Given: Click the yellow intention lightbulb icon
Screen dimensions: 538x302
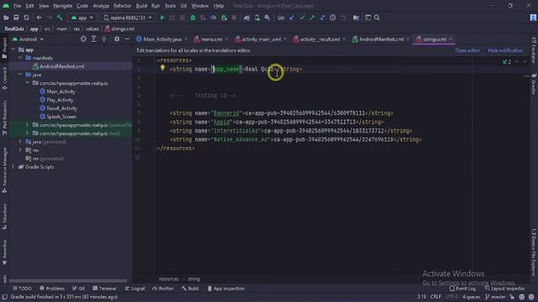Looking at the screenshot, I should click(162, 68).
